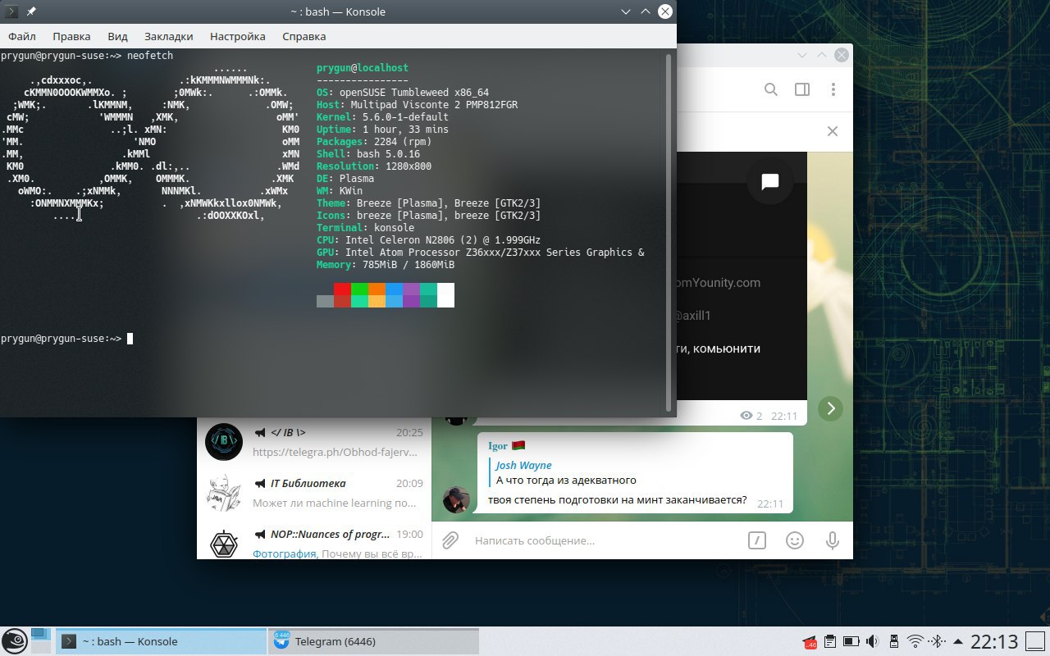This screenshot has height=656, width=1050.
Task: Toggle the Telegram side panel icon
Action: tap(802, 89)
